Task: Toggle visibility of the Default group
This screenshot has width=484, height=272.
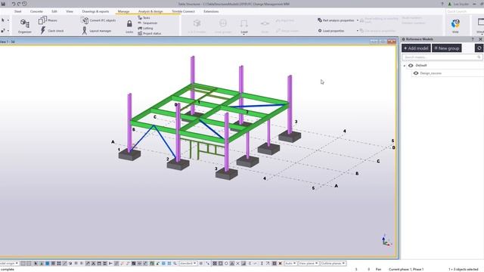Action: tap(411, 66)
